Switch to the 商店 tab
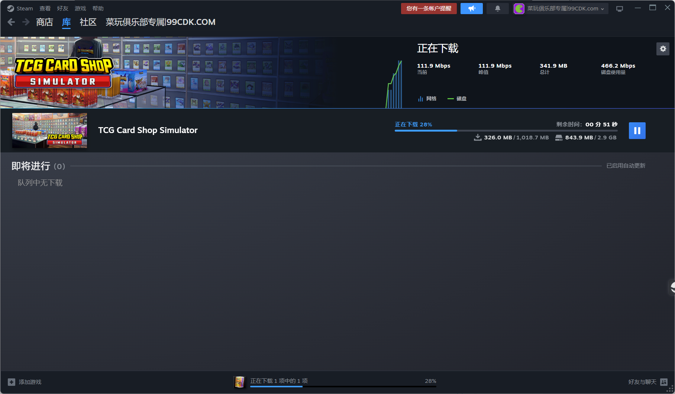 click(x=45, y=22)
